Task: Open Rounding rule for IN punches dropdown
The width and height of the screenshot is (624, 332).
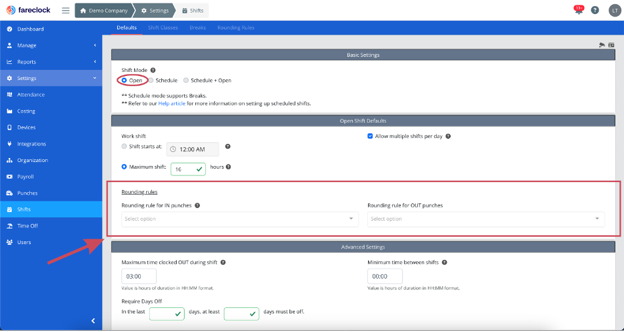Action: click(240, 219)
